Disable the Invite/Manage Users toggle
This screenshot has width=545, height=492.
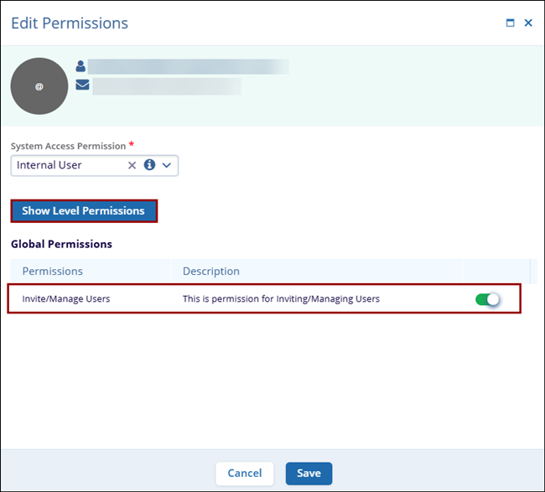click(487, 298)
